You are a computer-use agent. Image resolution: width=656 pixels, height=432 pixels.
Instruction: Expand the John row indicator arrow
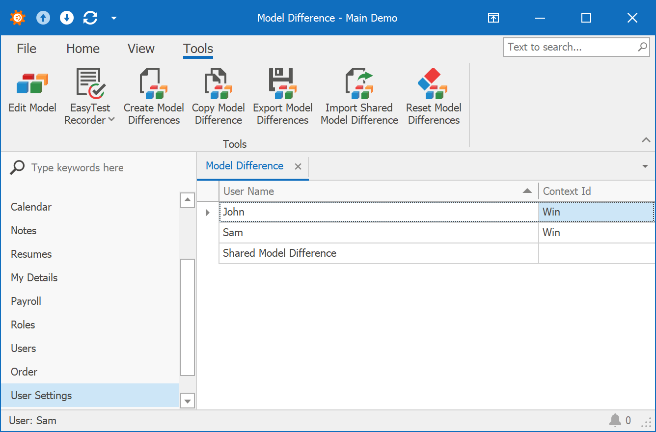(207, 213)
